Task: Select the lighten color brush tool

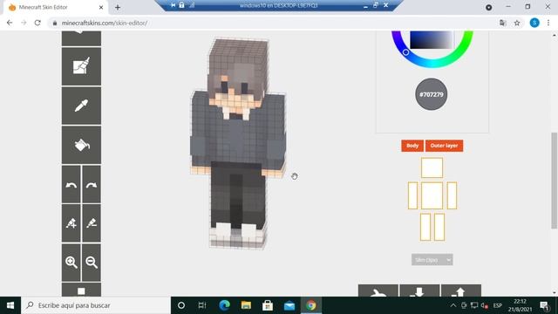Action: pos(71,223)
